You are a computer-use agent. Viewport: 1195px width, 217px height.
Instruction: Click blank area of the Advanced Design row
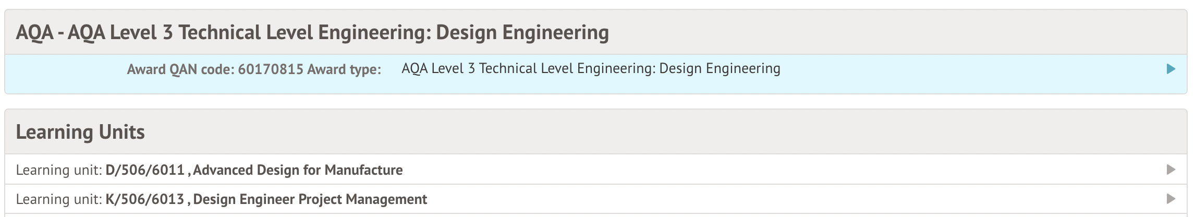pyautogui.click(x=782, y=170)
